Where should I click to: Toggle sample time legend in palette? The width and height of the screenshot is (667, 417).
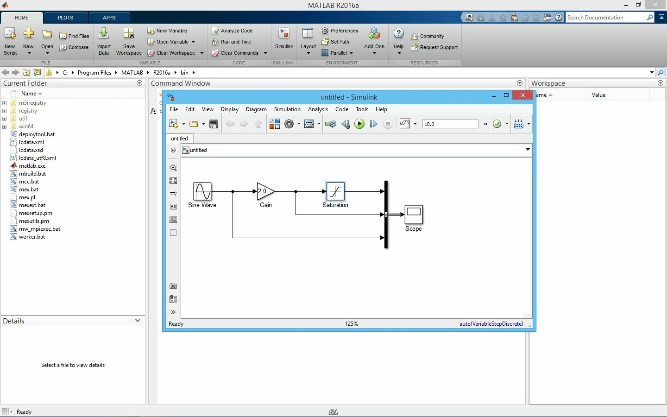[x=173, y=194]
